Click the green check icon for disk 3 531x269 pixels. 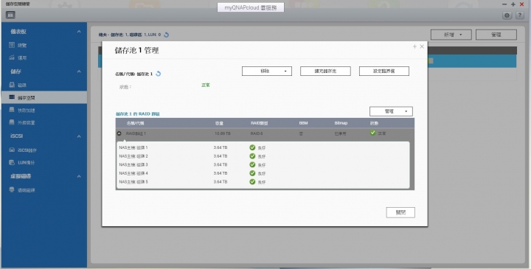pos(252,164)
